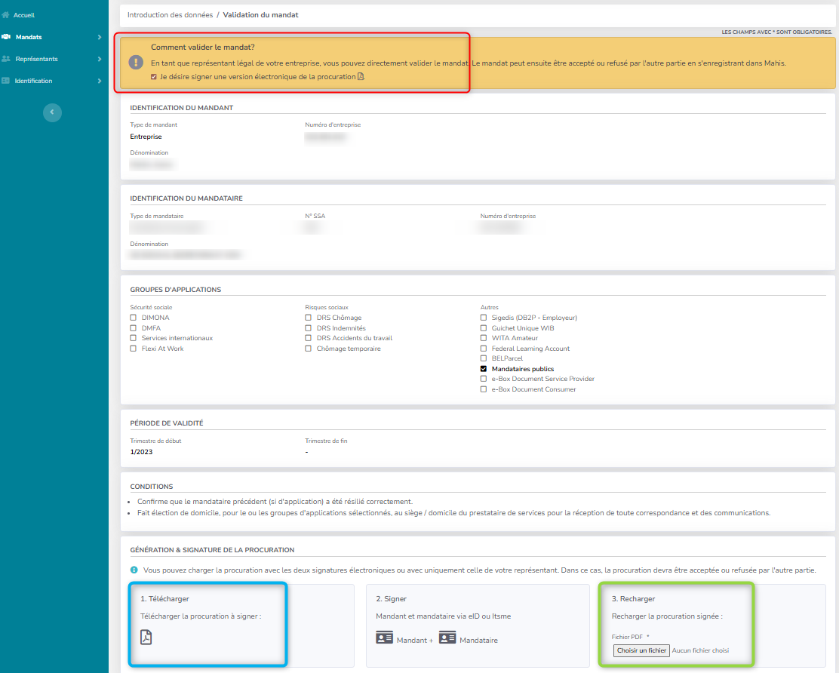Check DRS Chômage checkbox
Viewport: 839px width, 673px height.
(x=308, y=318)
